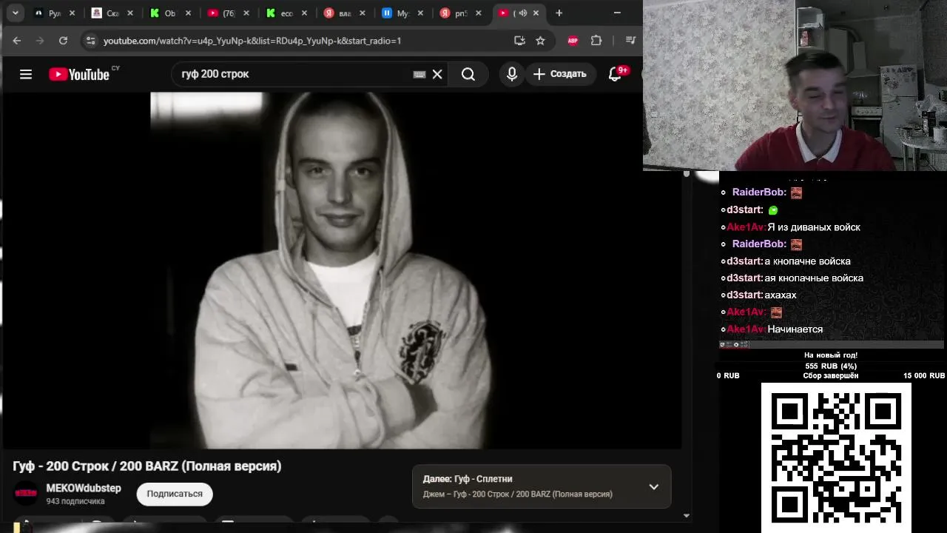Open the tab search dropdown arrow
Screen dimensions: 947x533
[15, 13]
